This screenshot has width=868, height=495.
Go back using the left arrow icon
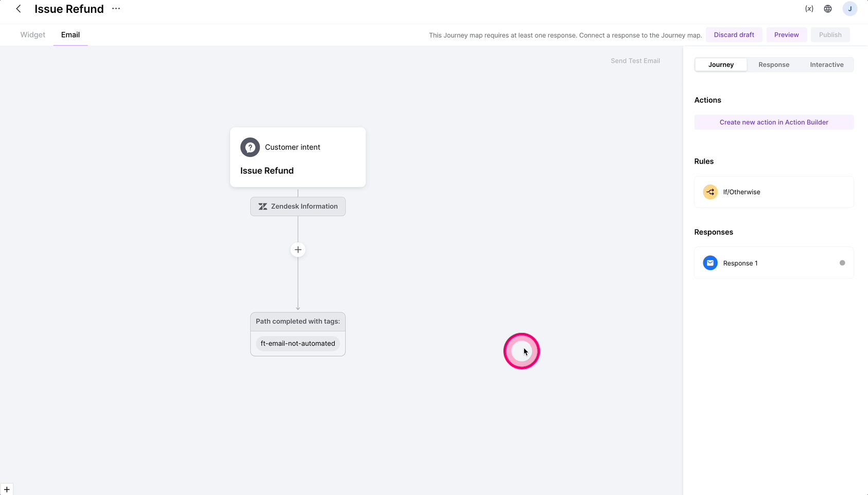pyautogui.click(x=19, y=9)
